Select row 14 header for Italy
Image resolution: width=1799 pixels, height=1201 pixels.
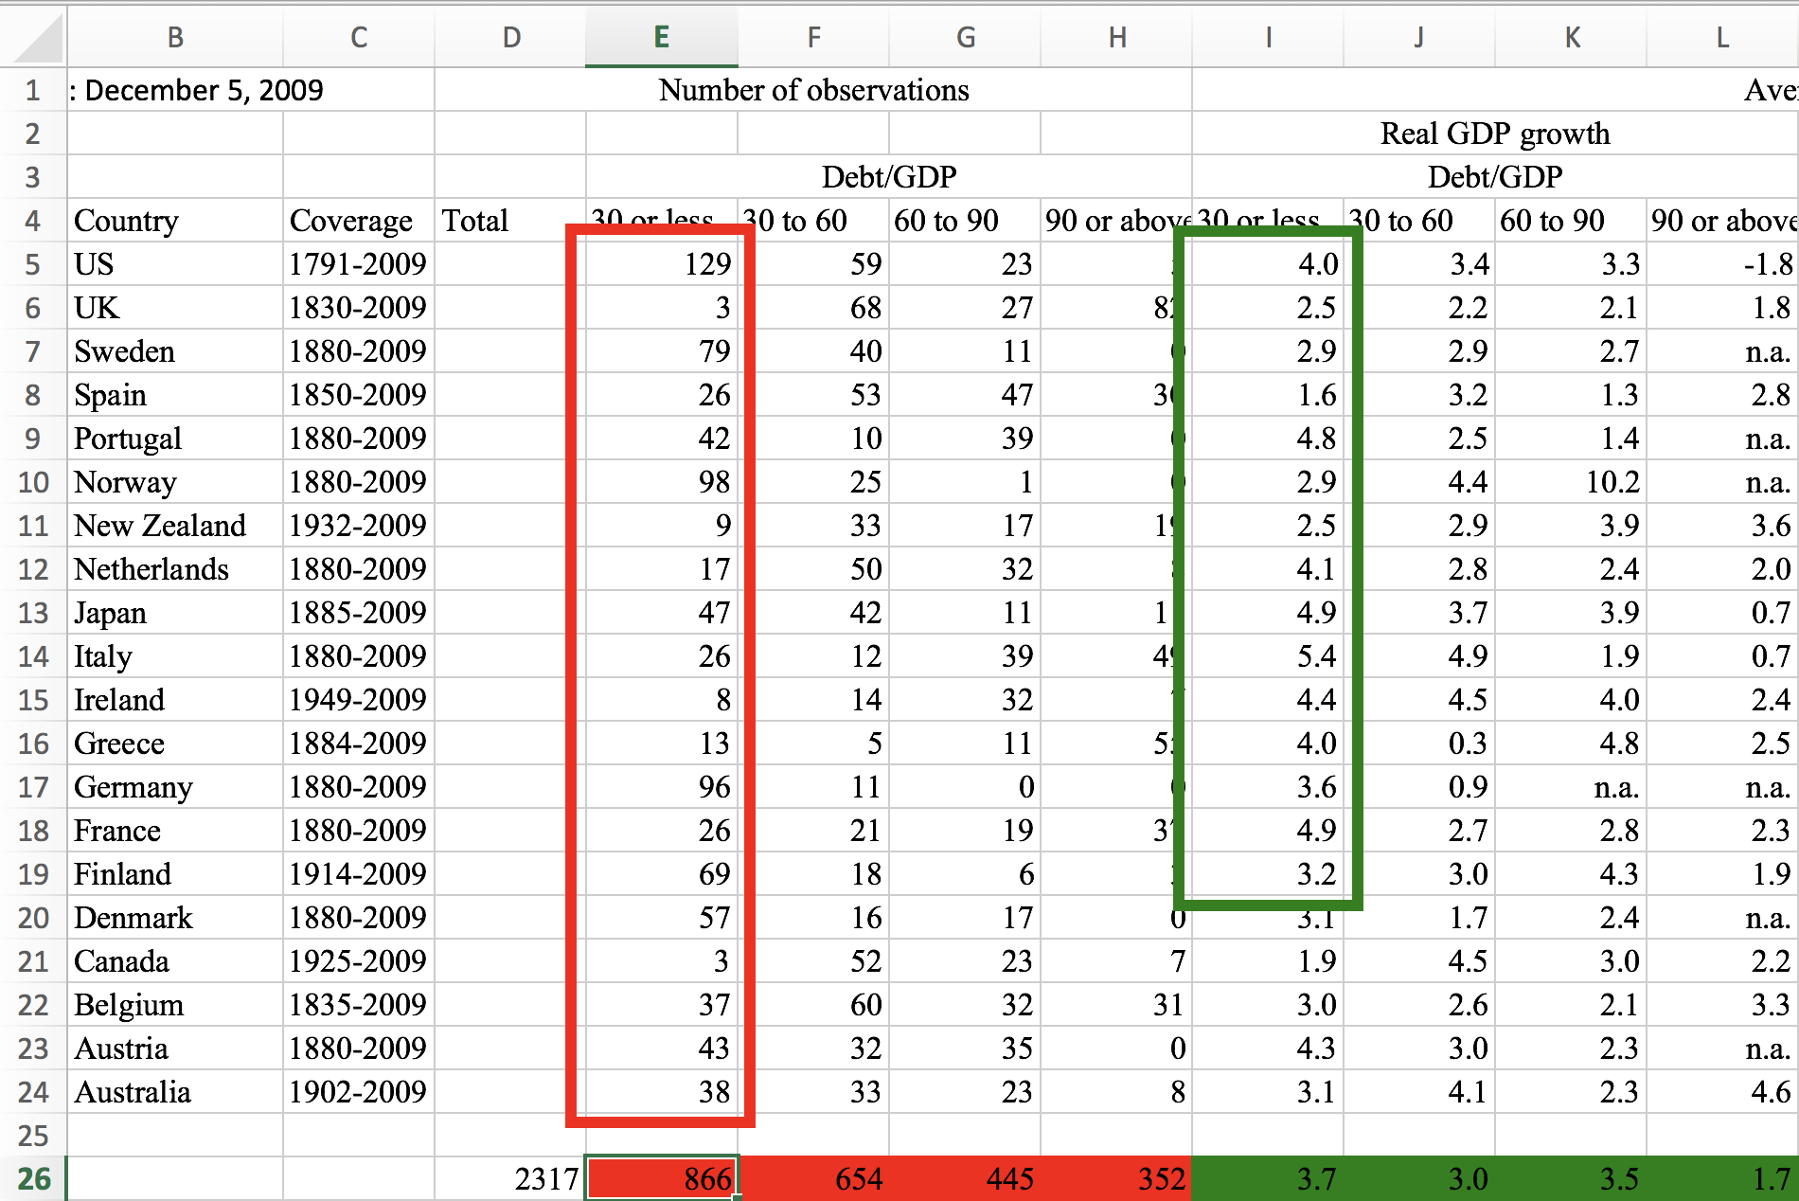32,656
